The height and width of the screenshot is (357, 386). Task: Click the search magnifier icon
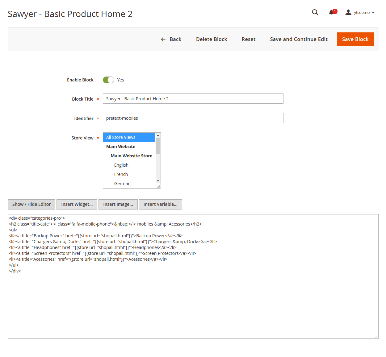click(315, 12)
